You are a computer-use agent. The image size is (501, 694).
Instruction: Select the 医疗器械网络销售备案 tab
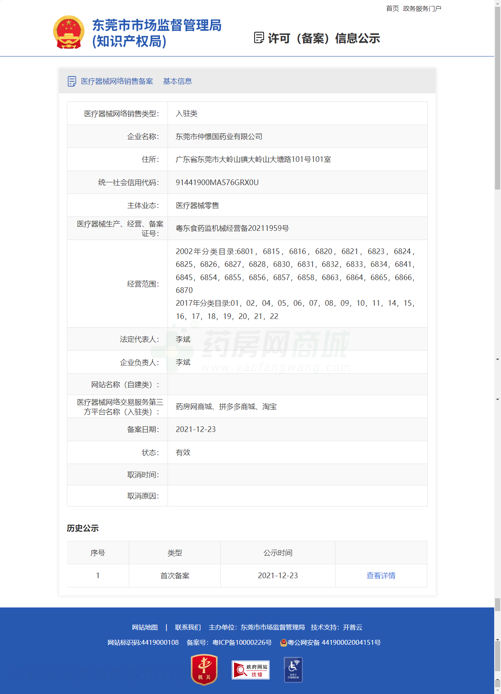tap(117, 81)
